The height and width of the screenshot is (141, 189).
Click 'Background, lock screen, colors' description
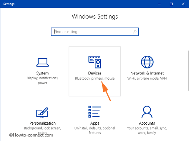tap(42, 130)
